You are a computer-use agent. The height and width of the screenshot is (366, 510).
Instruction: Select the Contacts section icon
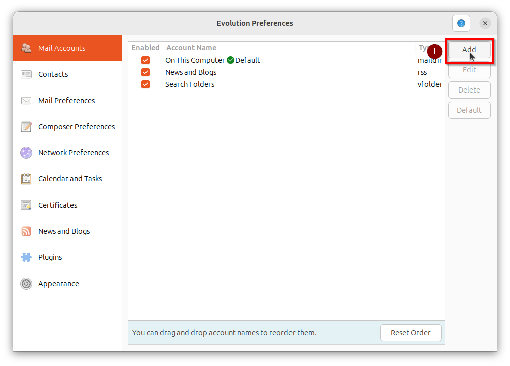point(26,74)
